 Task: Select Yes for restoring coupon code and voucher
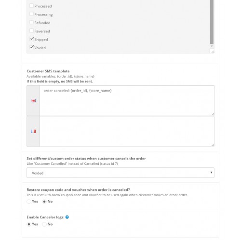[29, 201]
